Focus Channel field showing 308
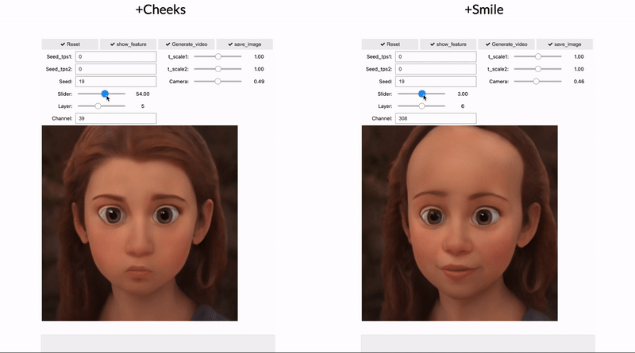 [x=436, y=118]
